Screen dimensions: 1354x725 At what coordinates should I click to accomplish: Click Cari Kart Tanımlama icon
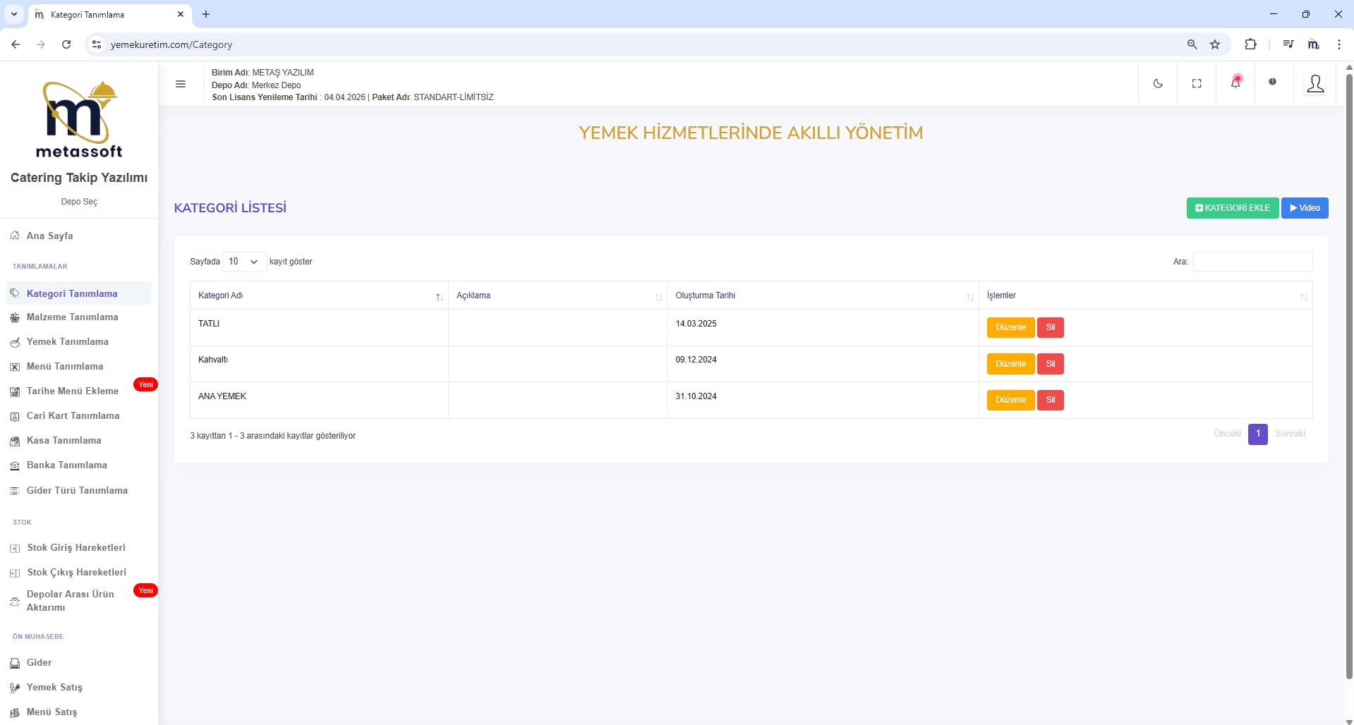click(15, 416)
